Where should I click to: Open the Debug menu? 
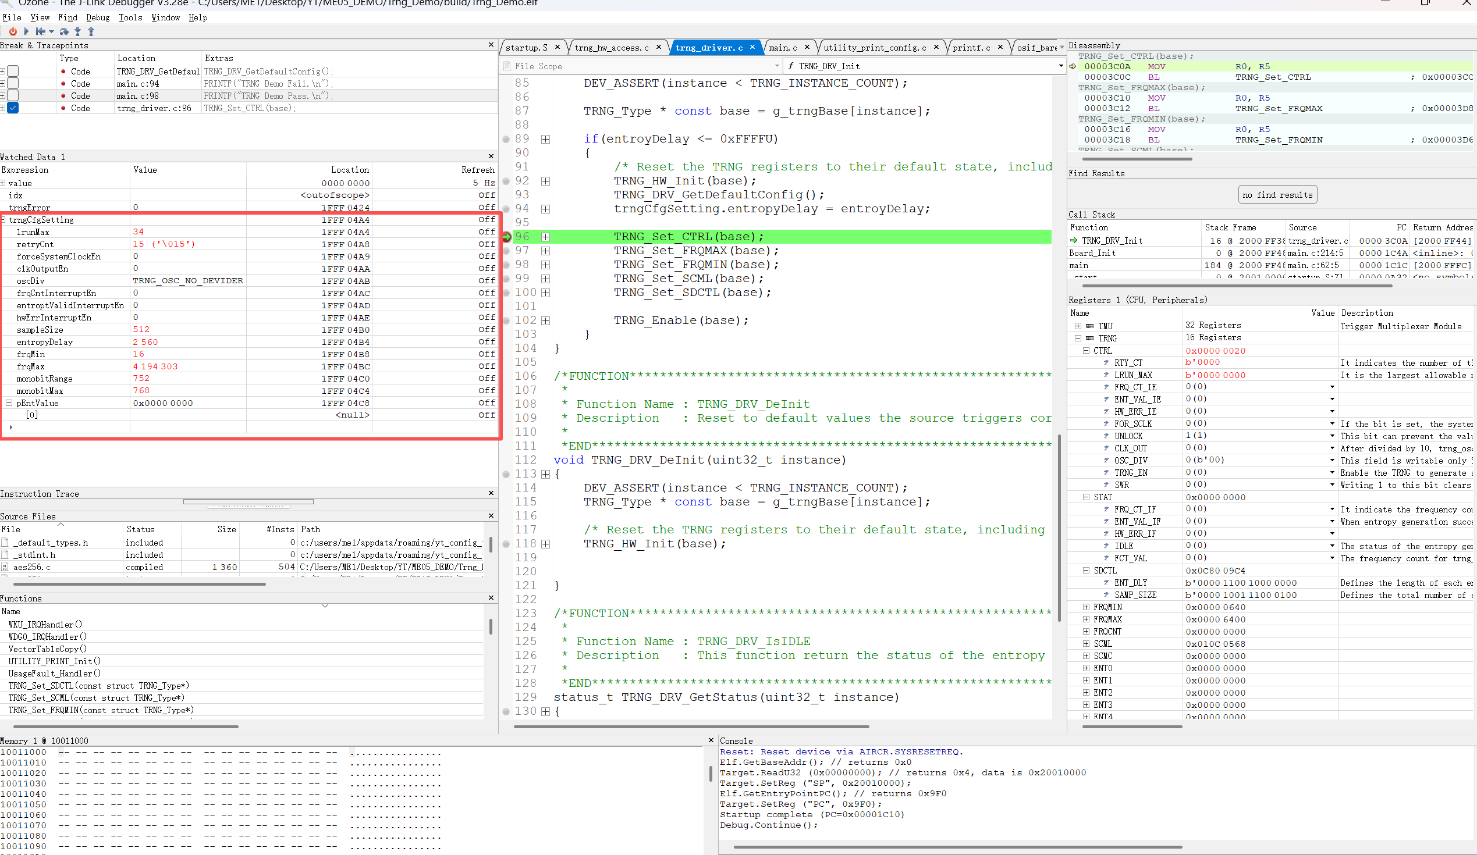pos(98,17)
